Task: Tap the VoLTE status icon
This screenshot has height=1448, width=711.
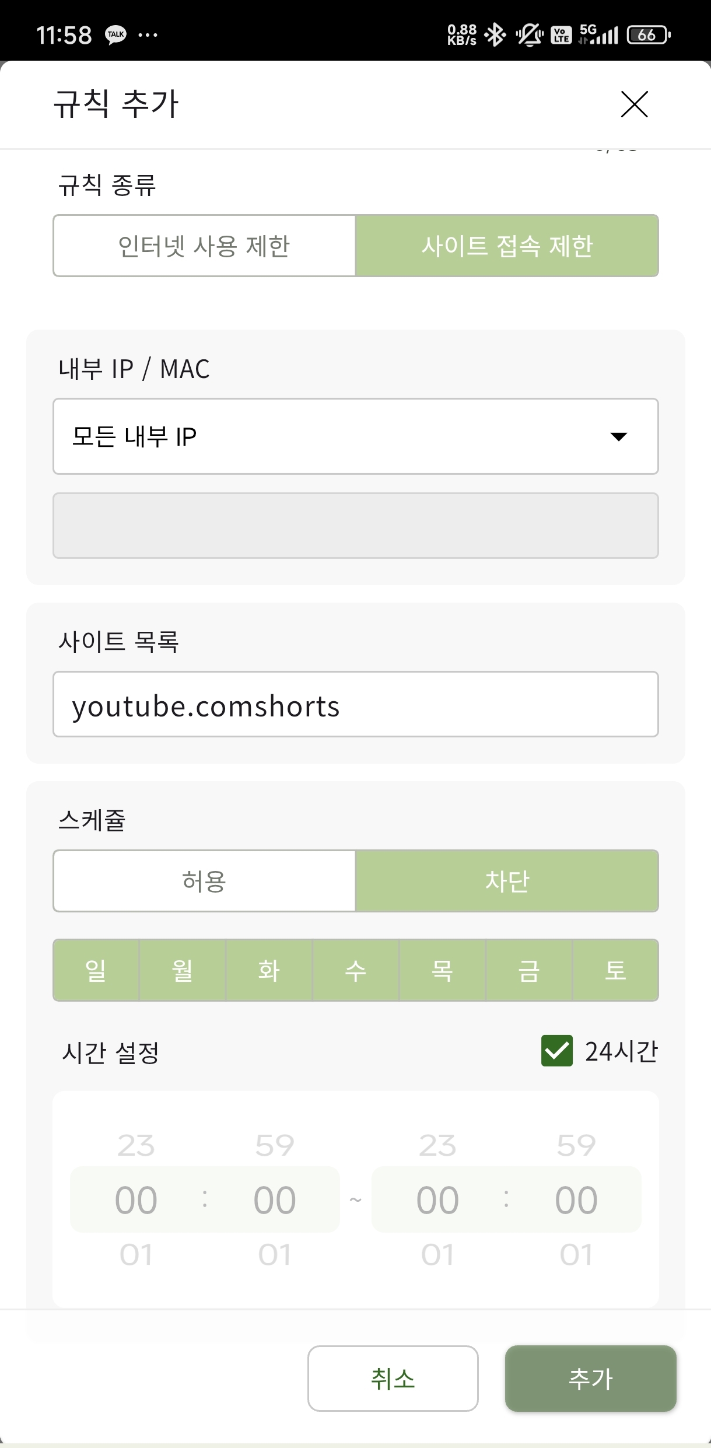Action: (x=561, y=35)
